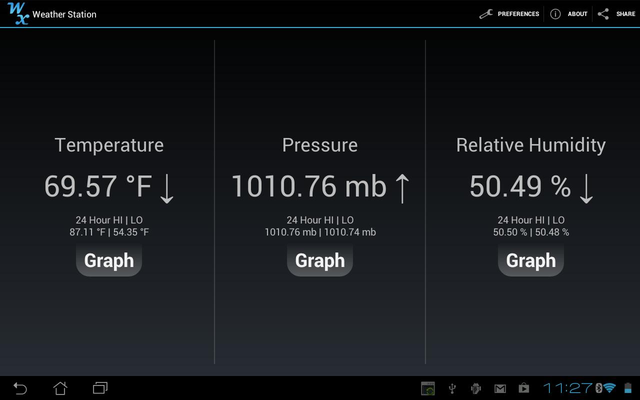Tap the 50.49 % reading
The image size is (640, 400).
(520, 186)
